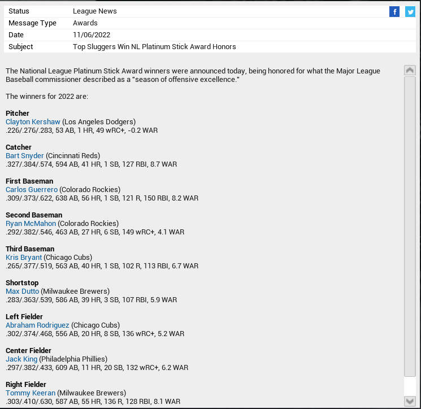Click the Twitter share icon
Image resolution: width=421 pixels, height=409 pixels.
click(410, 12)
